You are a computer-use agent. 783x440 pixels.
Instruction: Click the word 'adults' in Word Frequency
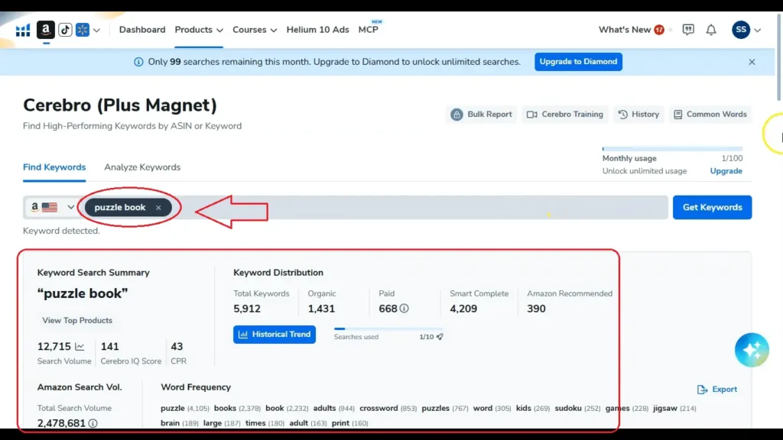[324, 408]
